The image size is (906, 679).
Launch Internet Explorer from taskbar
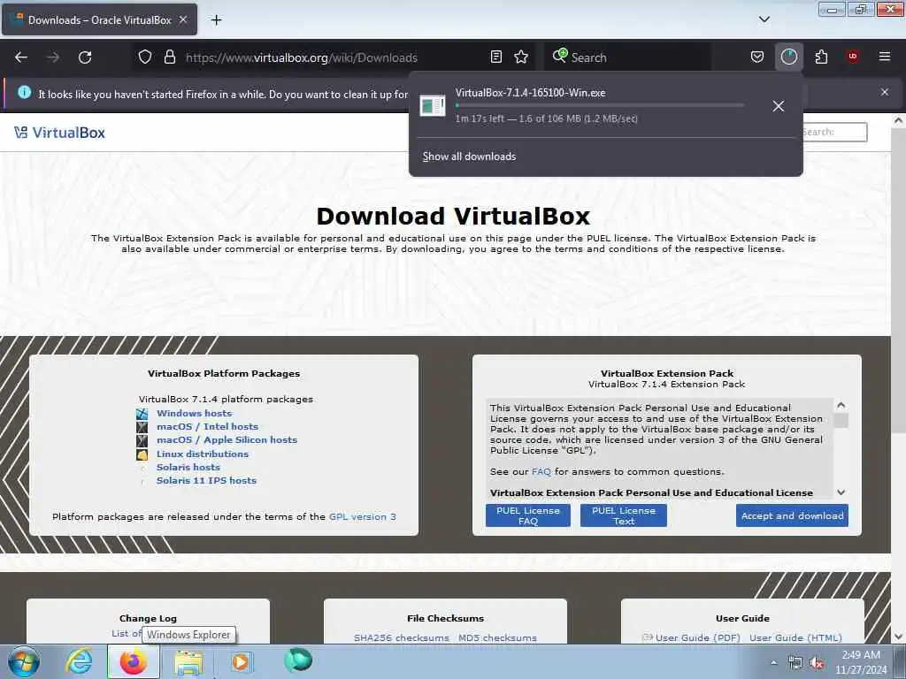pos(79,661)
